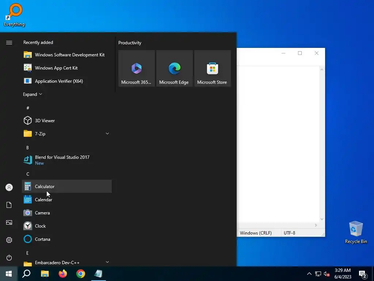Close the Notepad window
This screenshot has height=281, width=374.
pos(317,53)
